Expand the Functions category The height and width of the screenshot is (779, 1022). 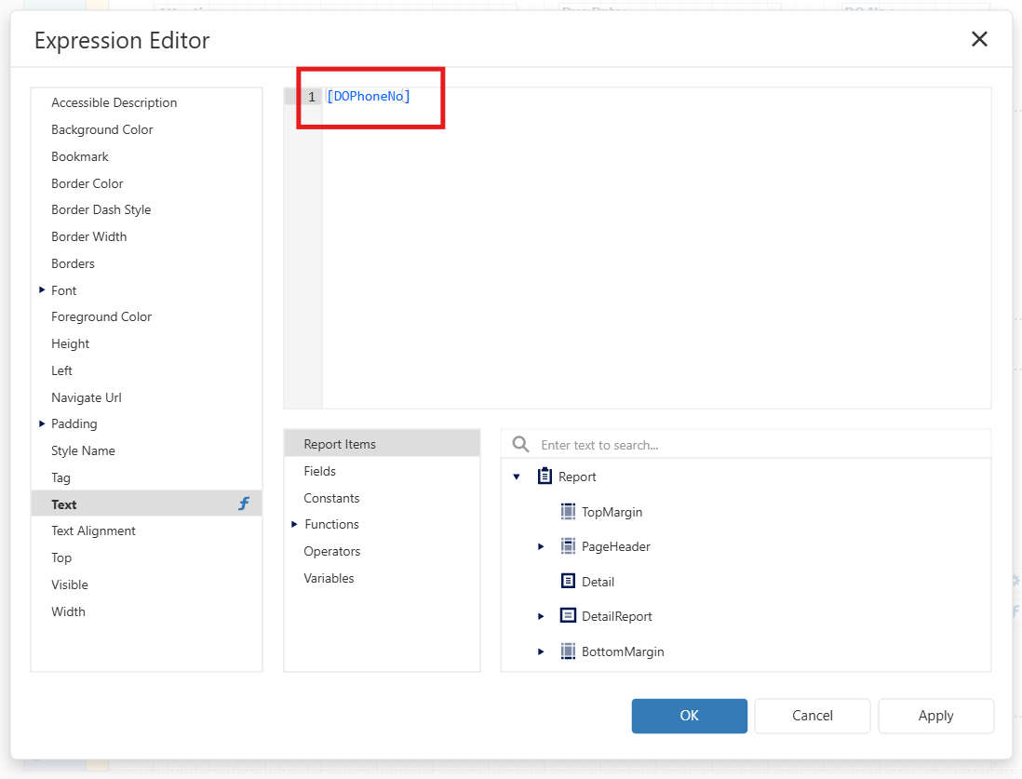295,524
